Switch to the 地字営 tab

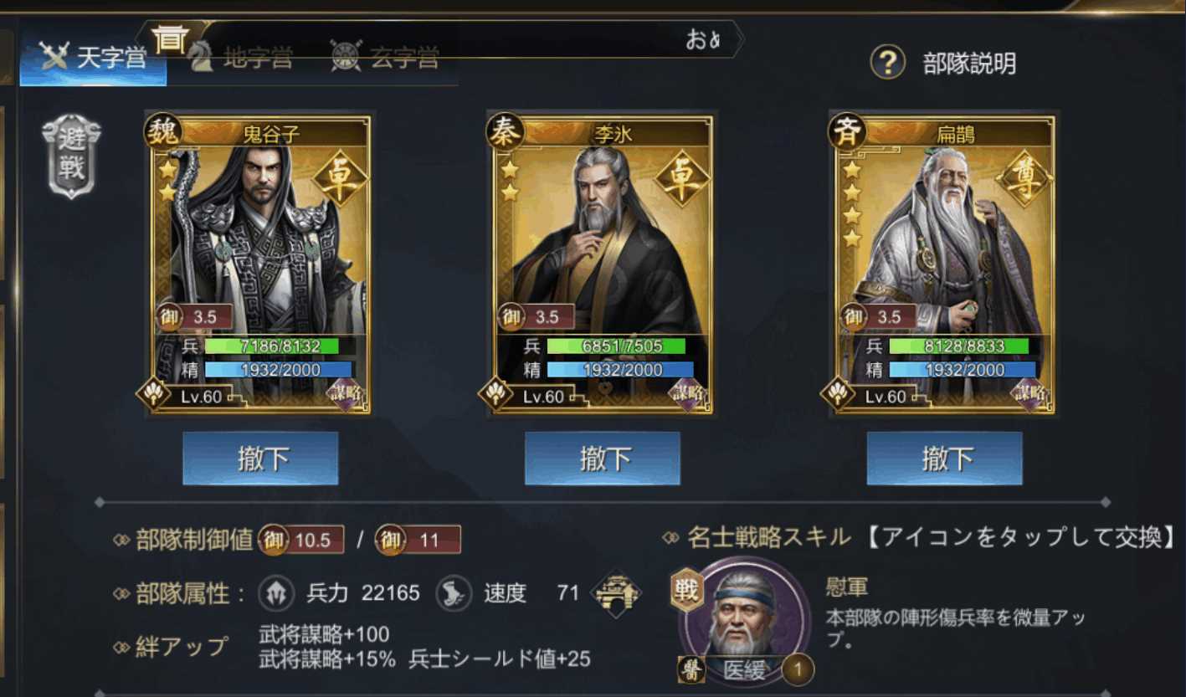pos(243,57)
